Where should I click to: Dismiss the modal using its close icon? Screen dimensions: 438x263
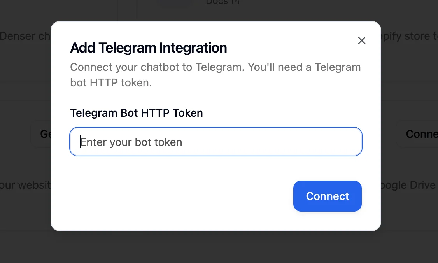pyautogui.click(x=361, y=40)
